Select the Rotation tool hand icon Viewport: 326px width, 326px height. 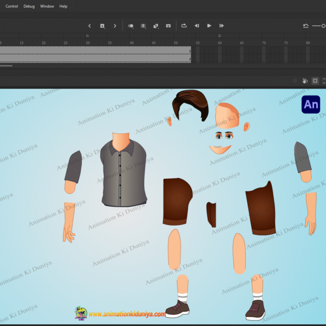click(x=305, y=80)
